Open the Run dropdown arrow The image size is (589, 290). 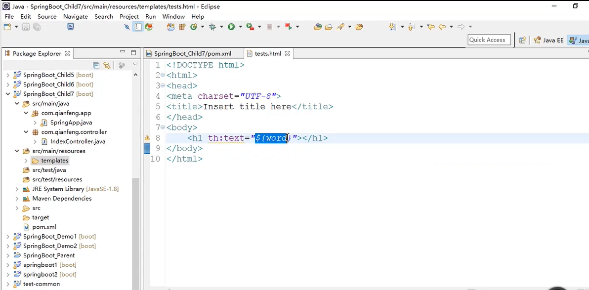pos(240,27)
